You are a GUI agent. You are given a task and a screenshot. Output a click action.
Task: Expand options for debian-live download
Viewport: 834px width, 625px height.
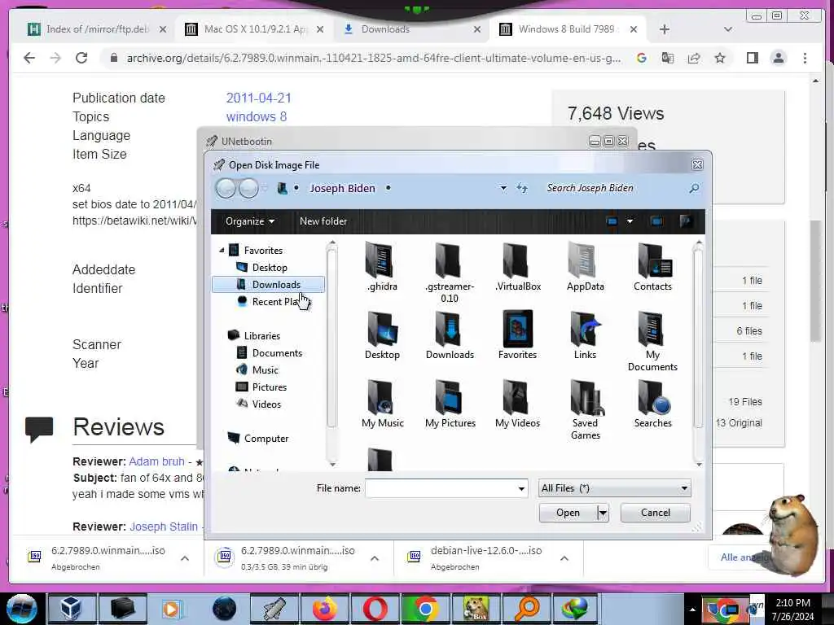click(x=564, y=558)
